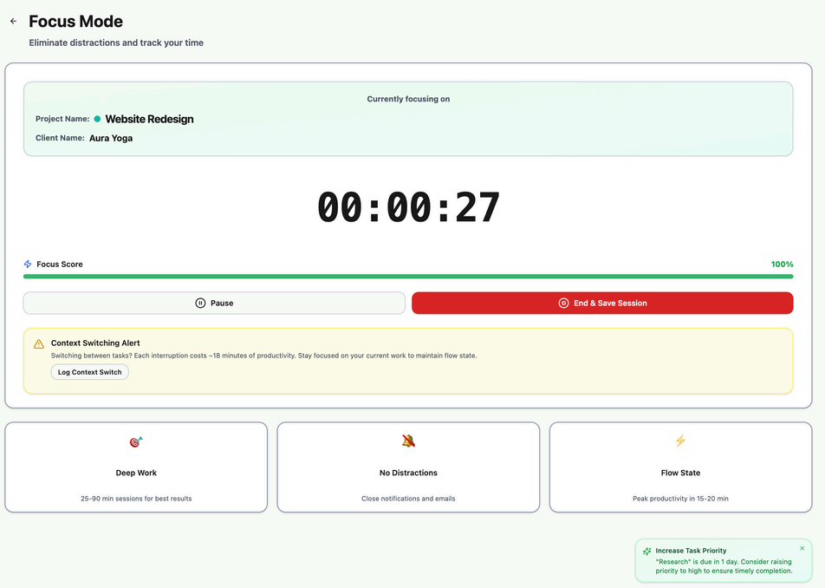Click End & Save Session button

[602, 304]
